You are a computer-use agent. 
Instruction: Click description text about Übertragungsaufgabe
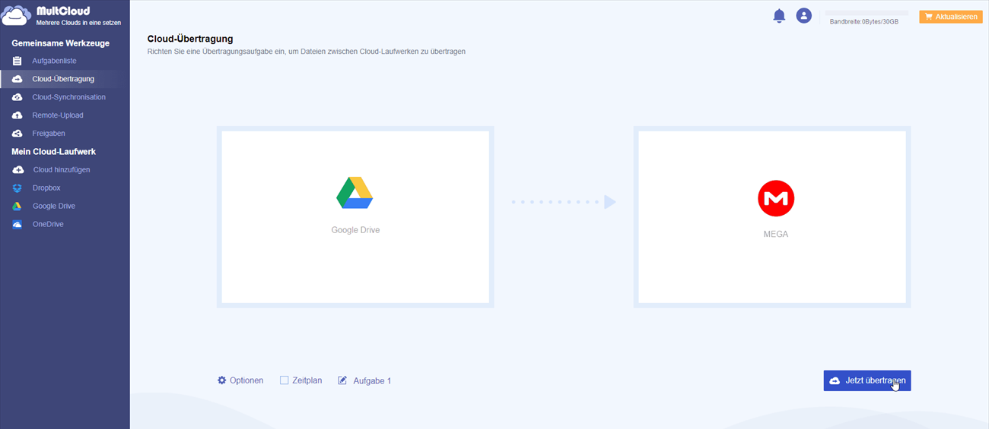(307, 52)
